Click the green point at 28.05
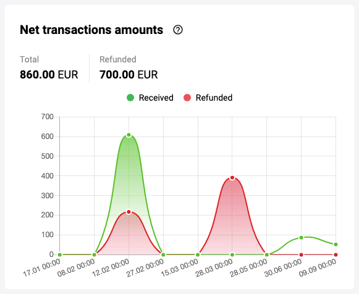This screenshot has width=359, height=294. [x=267, y=254]
